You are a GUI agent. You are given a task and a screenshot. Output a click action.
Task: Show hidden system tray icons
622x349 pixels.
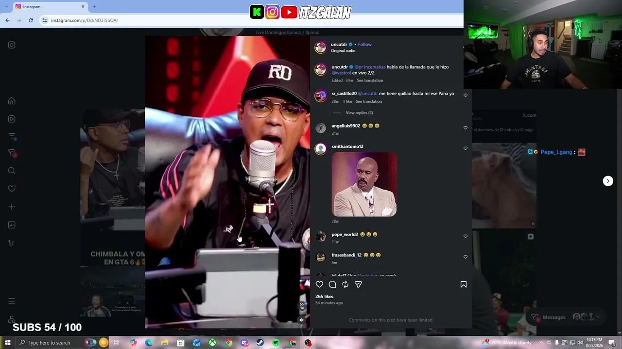pyautogui.click(x=541, y=343)
